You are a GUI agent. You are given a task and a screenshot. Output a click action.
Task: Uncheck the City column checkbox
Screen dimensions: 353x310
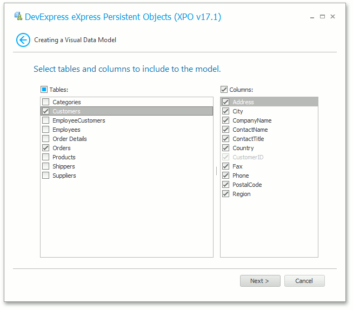[226, 111]
